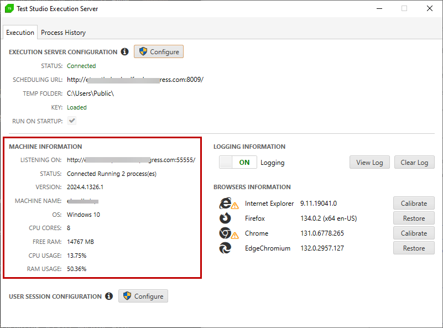
Task: Click the Chrome browser icon
Action: pos(225,233)
